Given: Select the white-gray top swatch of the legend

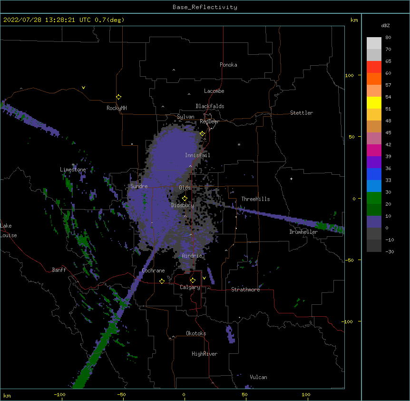Looking at the screenshot, I should 374,43.
